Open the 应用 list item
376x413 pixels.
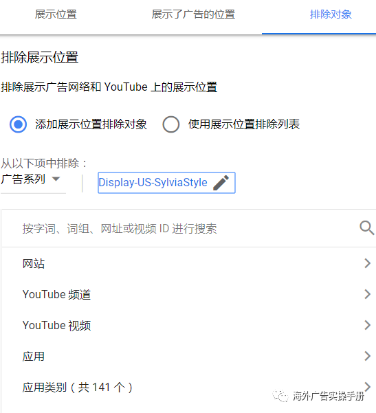(189, 356)
